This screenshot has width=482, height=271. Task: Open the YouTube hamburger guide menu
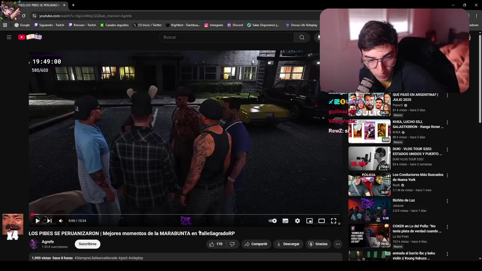9,37
